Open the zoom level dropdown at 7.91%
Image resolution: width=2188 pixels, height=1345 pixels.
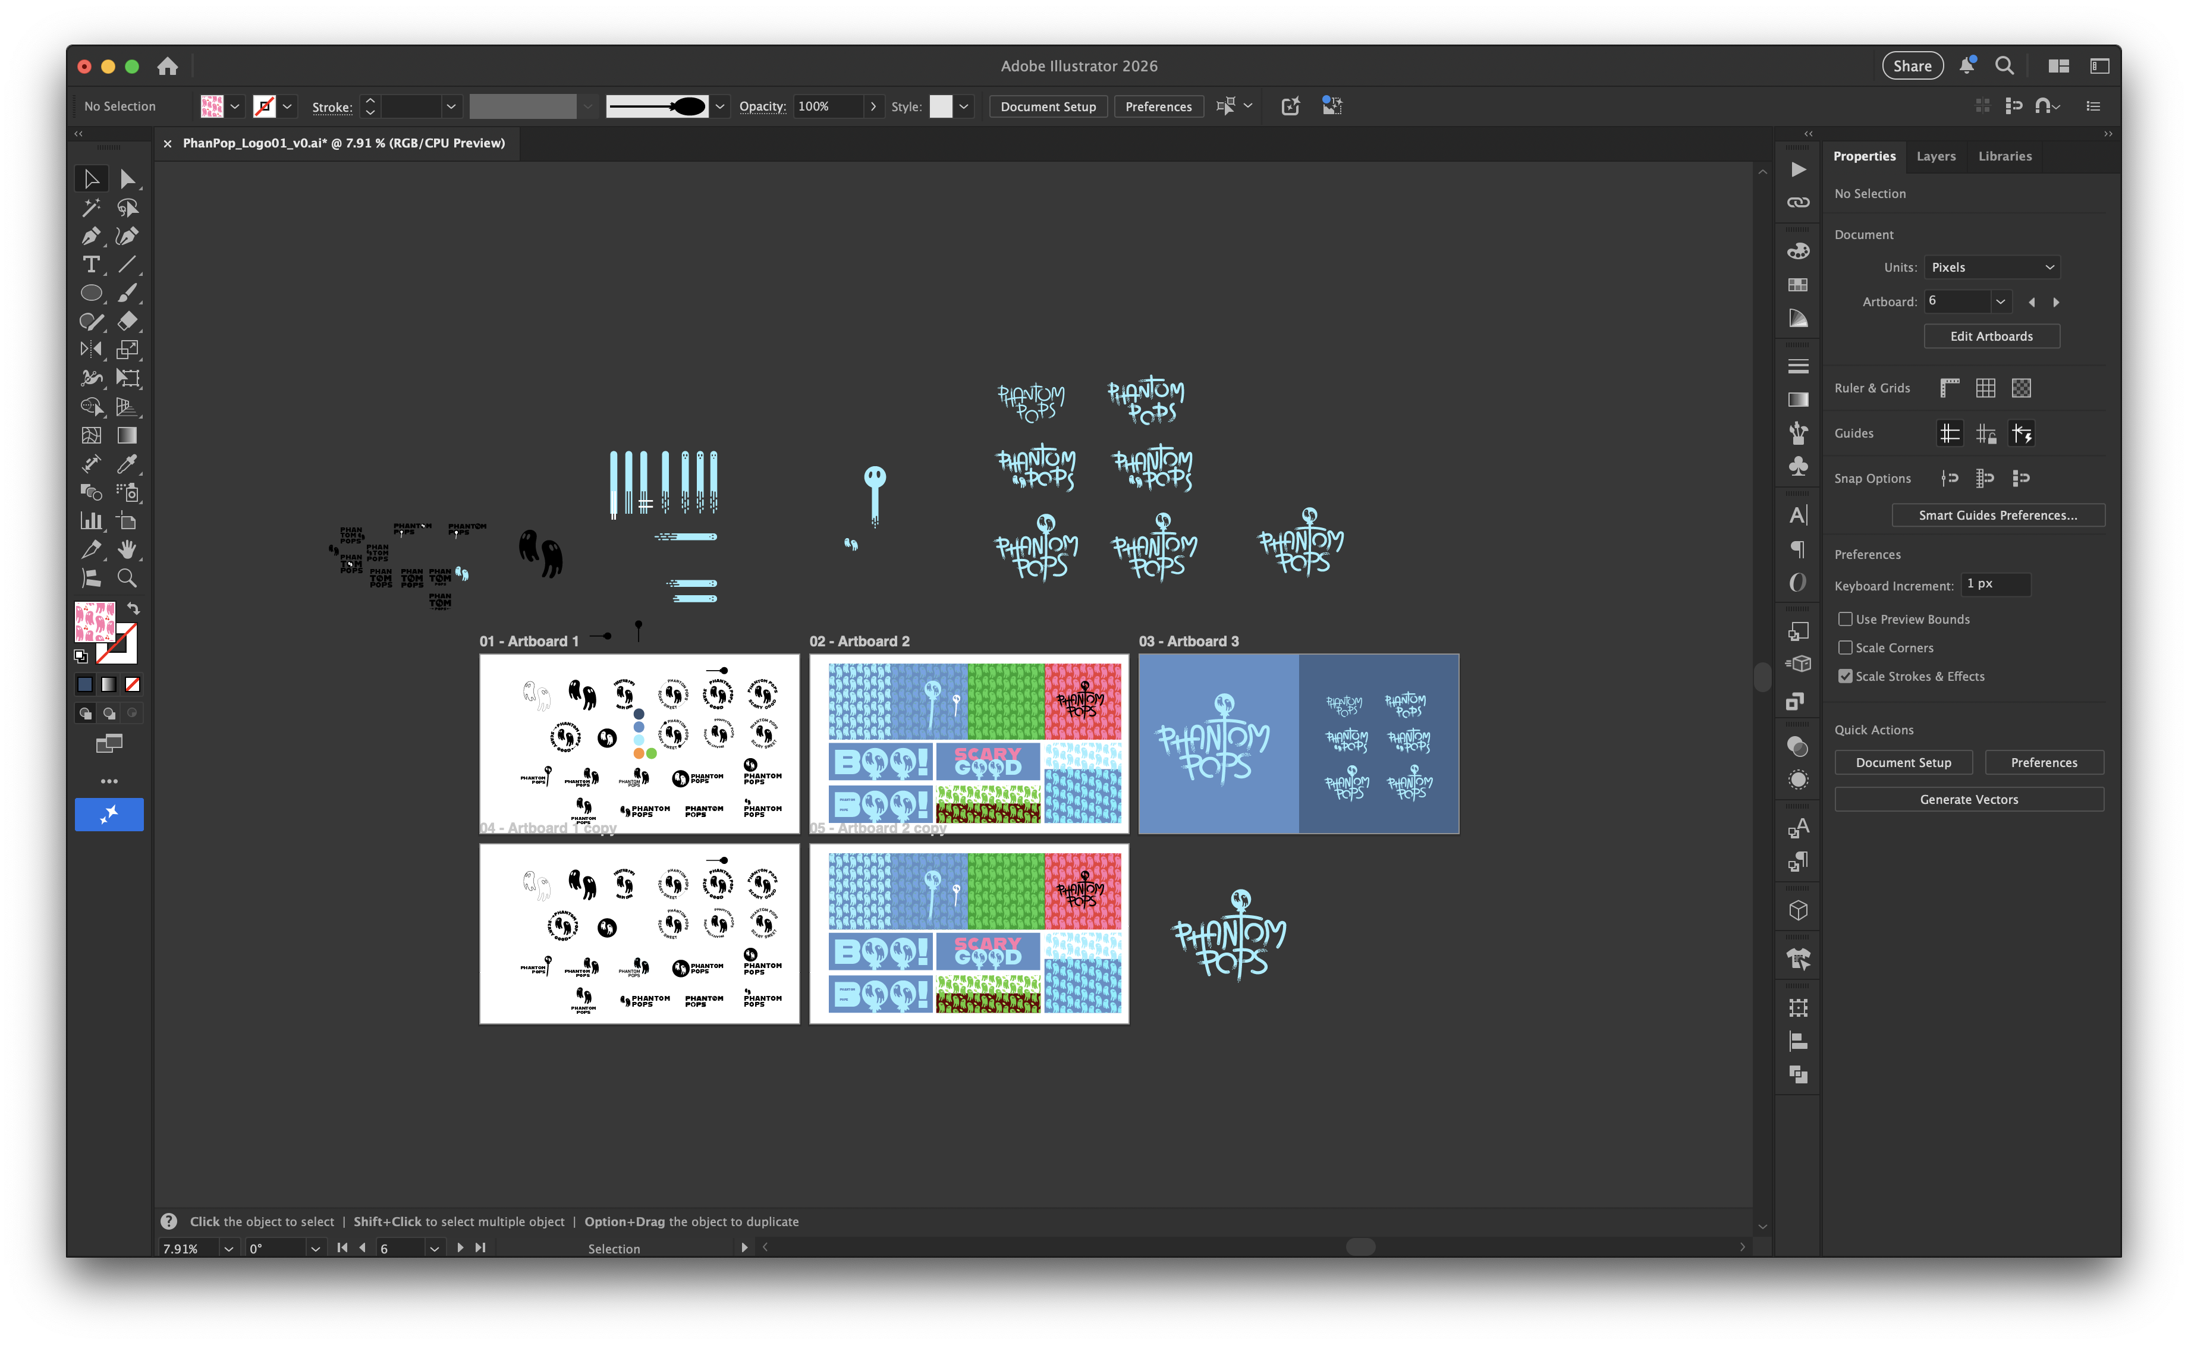pyautogui.click(x=228, y=1248)
